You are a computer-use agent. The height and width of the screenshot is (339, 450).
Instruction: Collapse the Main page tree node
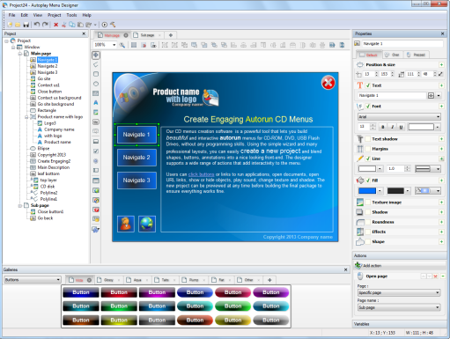[x=20, y=54]
